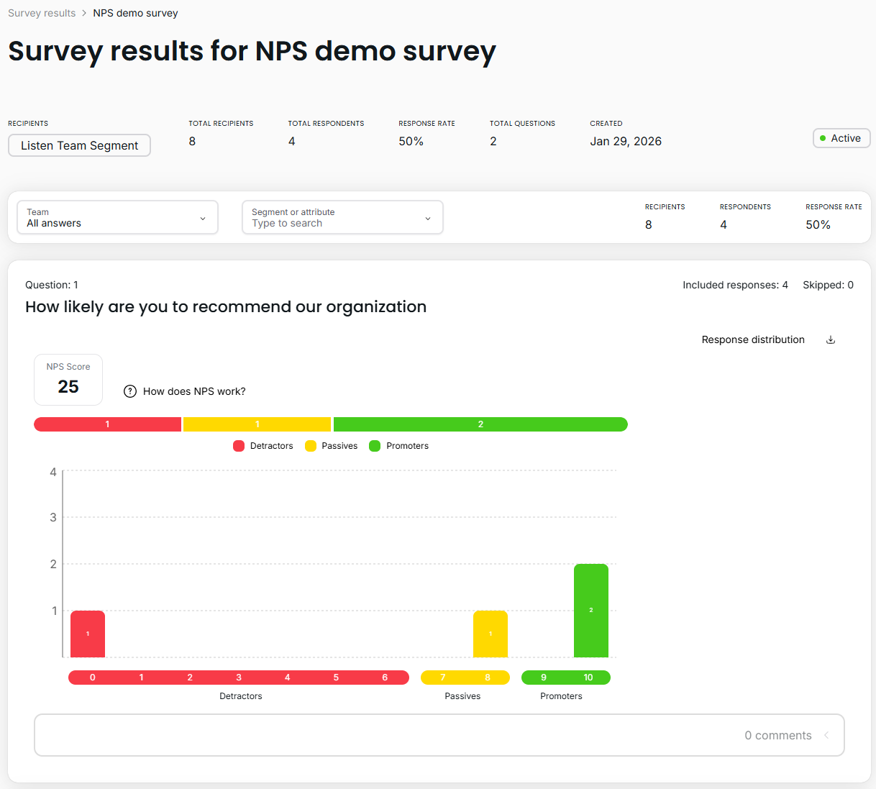This screenshot has height=789, width=876.
Task: Go to Survey results breadcrumb
Action: point(42,13)
